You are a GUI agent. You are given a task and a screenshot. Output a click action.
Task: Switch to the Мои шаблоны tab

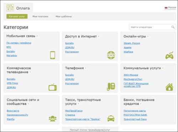pyautogui.click(x=64, y=16)
